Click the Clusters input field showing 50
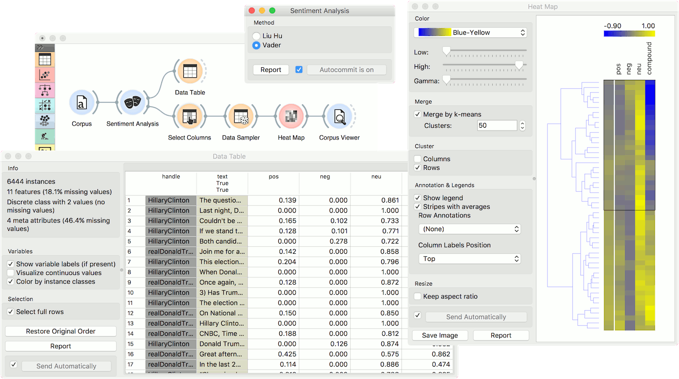The width and height of the screenshot is (679, 379). coord(496,125)
